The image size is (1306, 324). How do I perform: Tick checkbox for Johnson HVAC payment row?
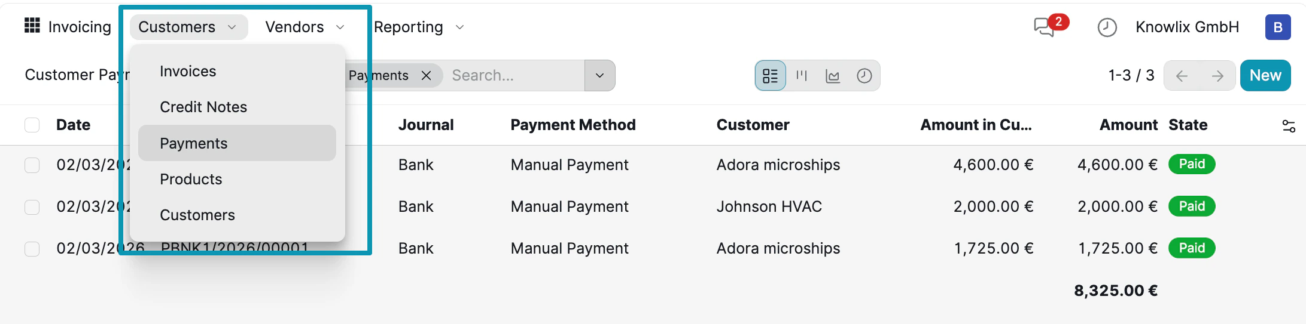point(32,207)
